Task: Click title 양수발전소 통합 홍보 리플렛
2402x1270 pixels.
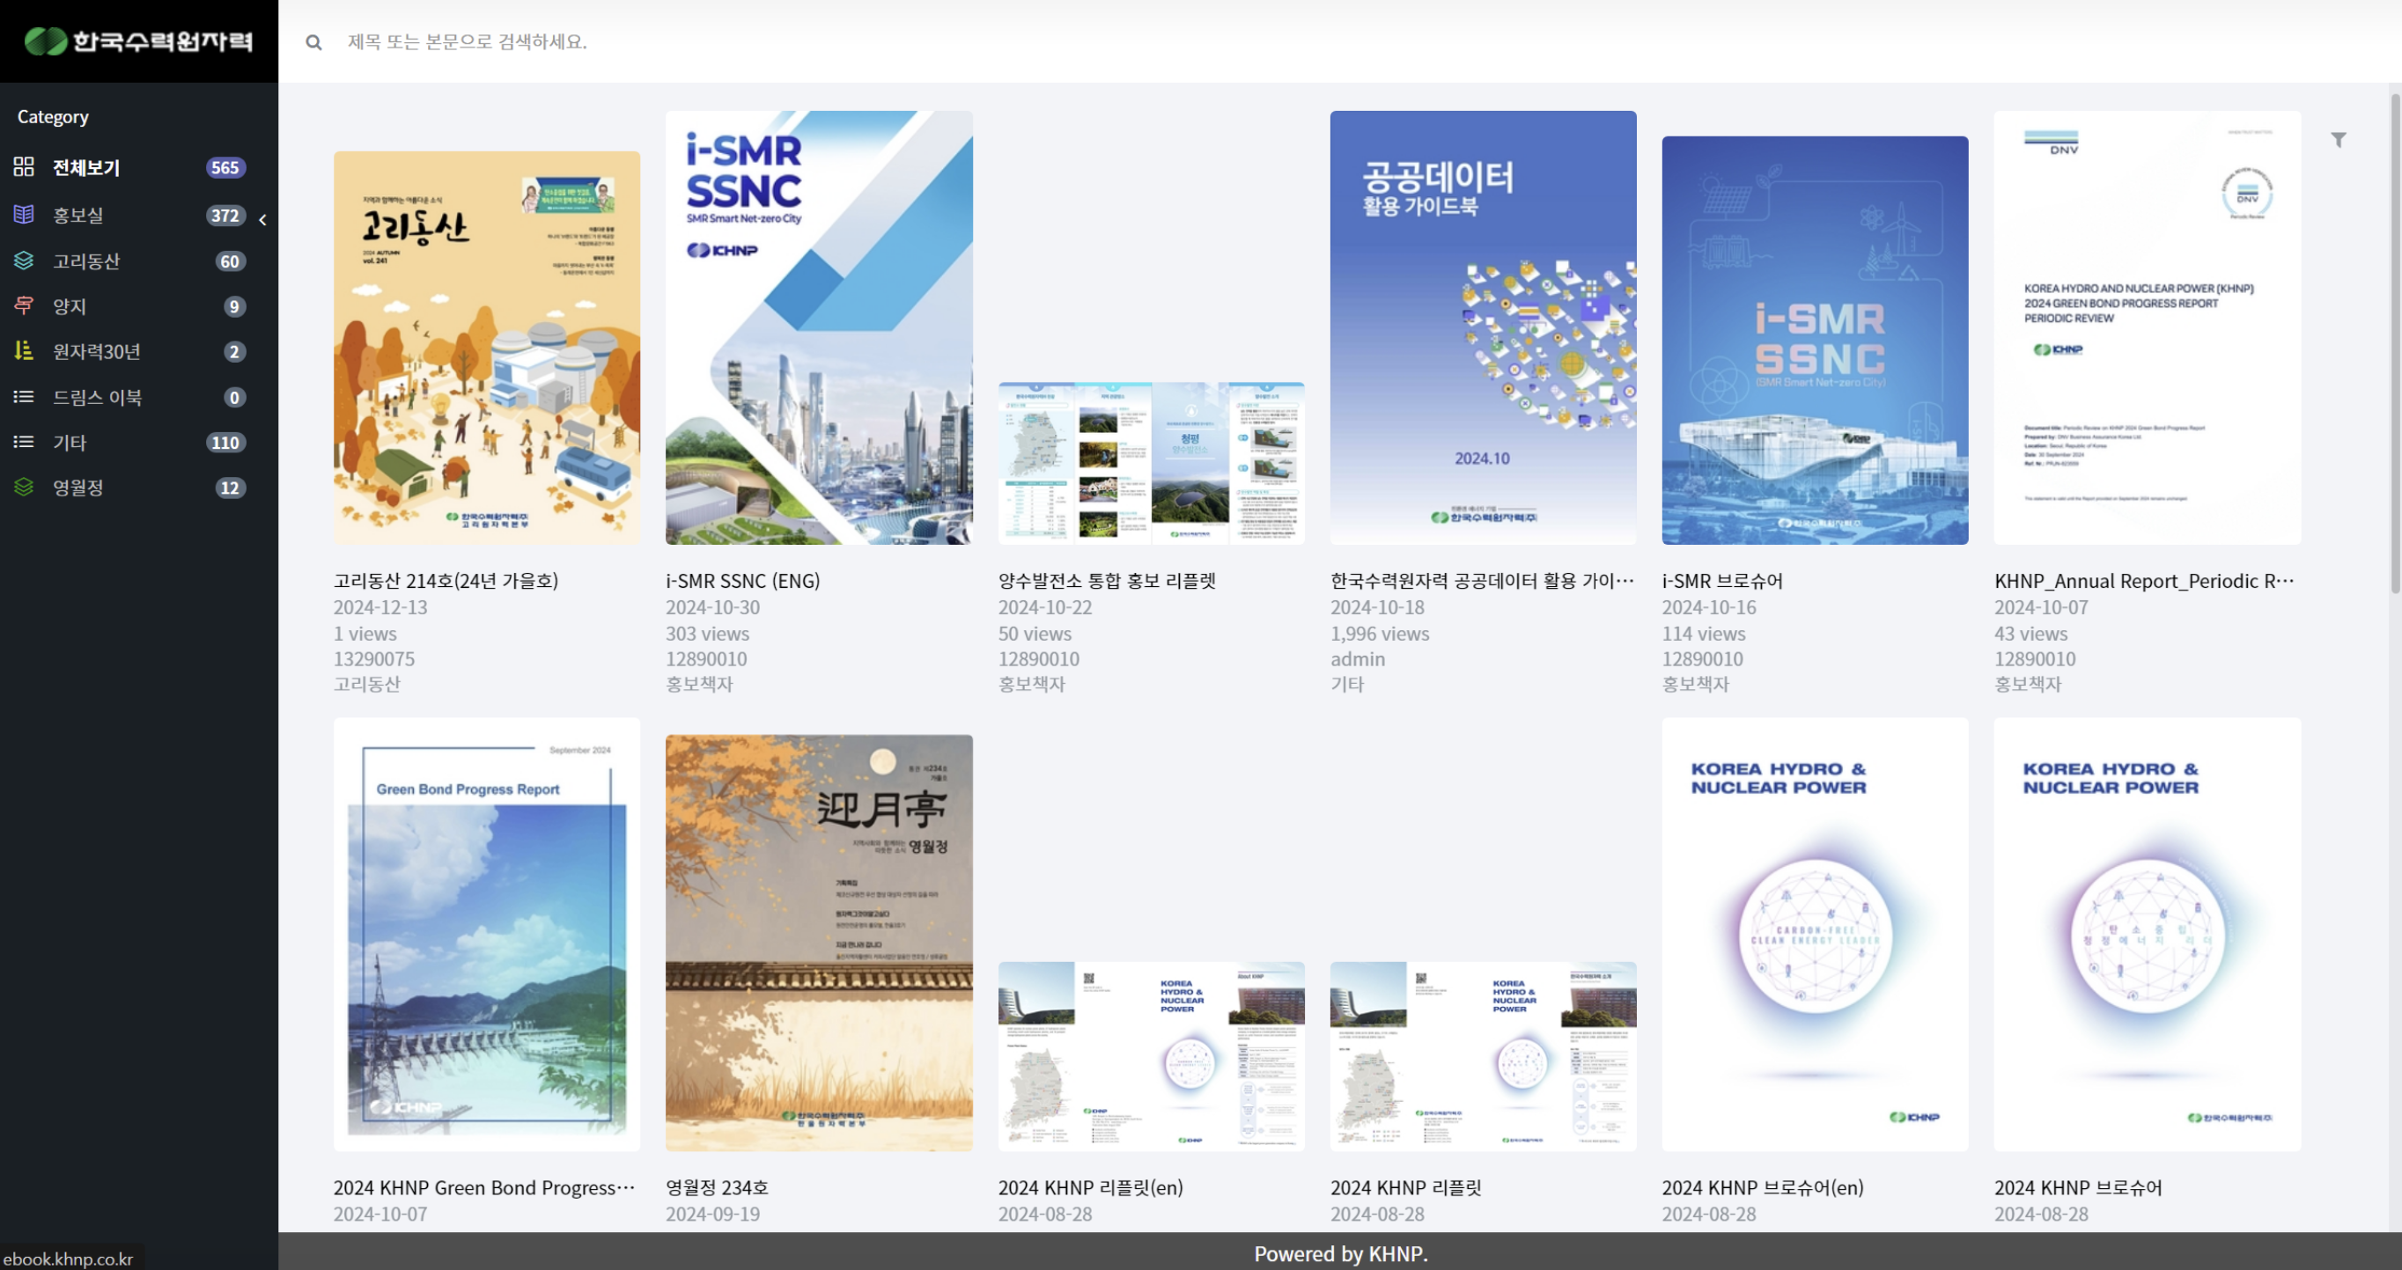Action: click(1107, 581)
